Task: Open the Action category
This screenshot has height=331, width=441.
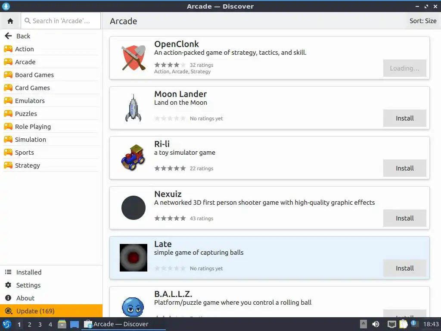Action: point(51,49)
